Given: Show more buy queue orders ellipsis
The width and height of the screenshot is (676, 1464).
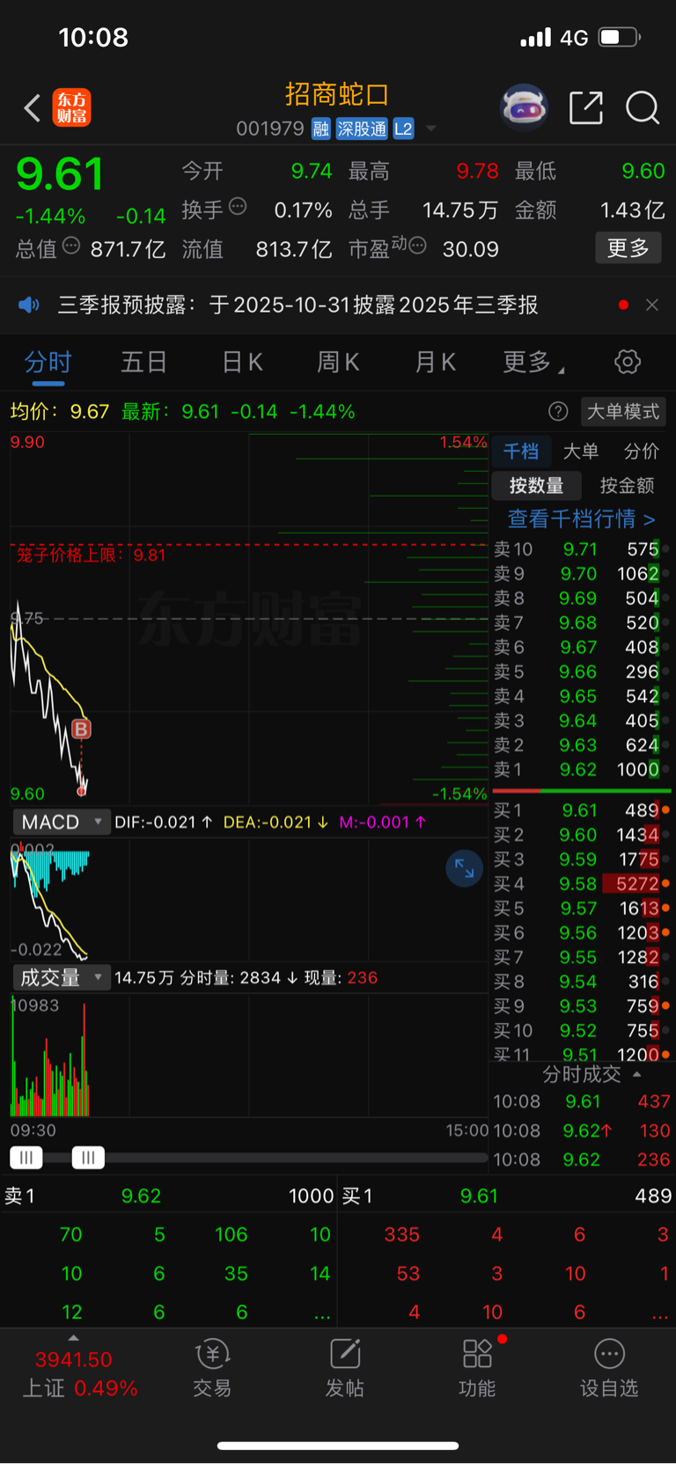Looking at the screenshot, I should 659,1313.
